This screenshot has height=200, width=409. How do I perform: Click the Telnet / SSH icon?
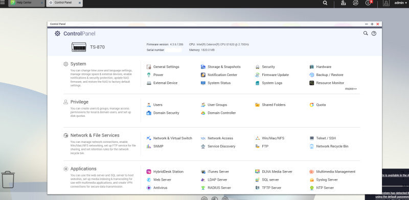[x=312, y=138]
